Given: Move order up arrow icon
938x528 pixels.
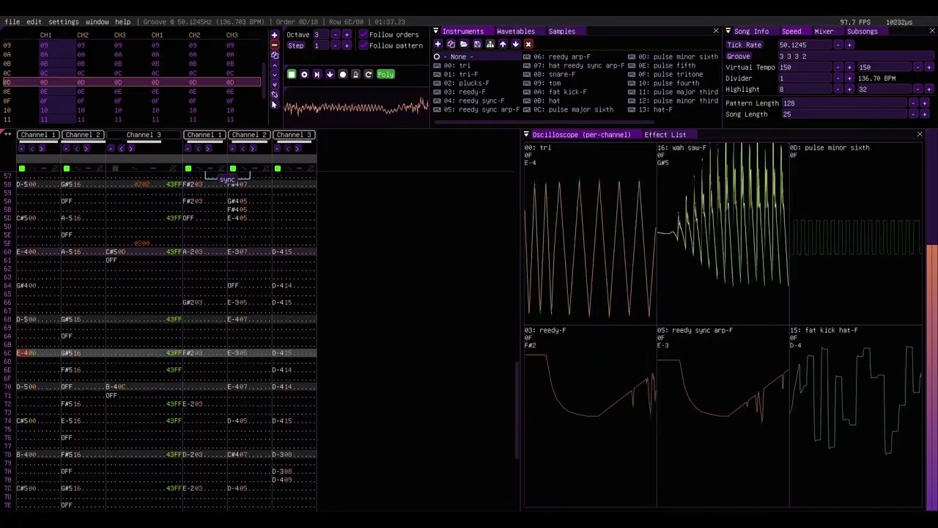Looking at the screenshot, I should tap(274, 65).
